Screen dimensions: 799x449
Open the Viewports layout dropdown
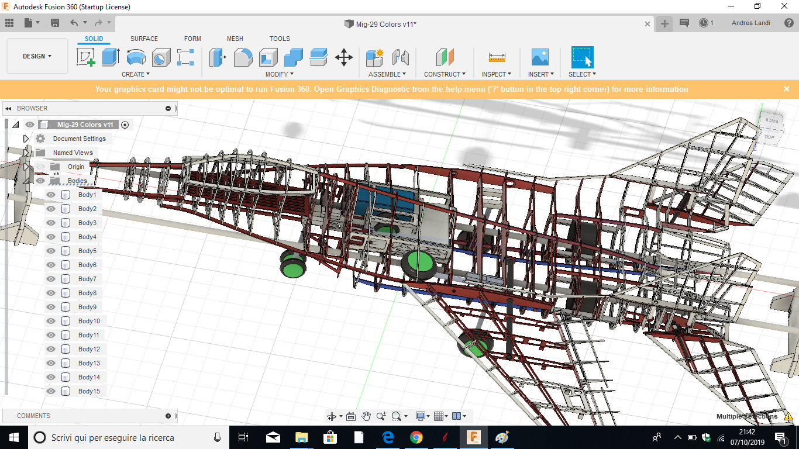click(460, 416)
